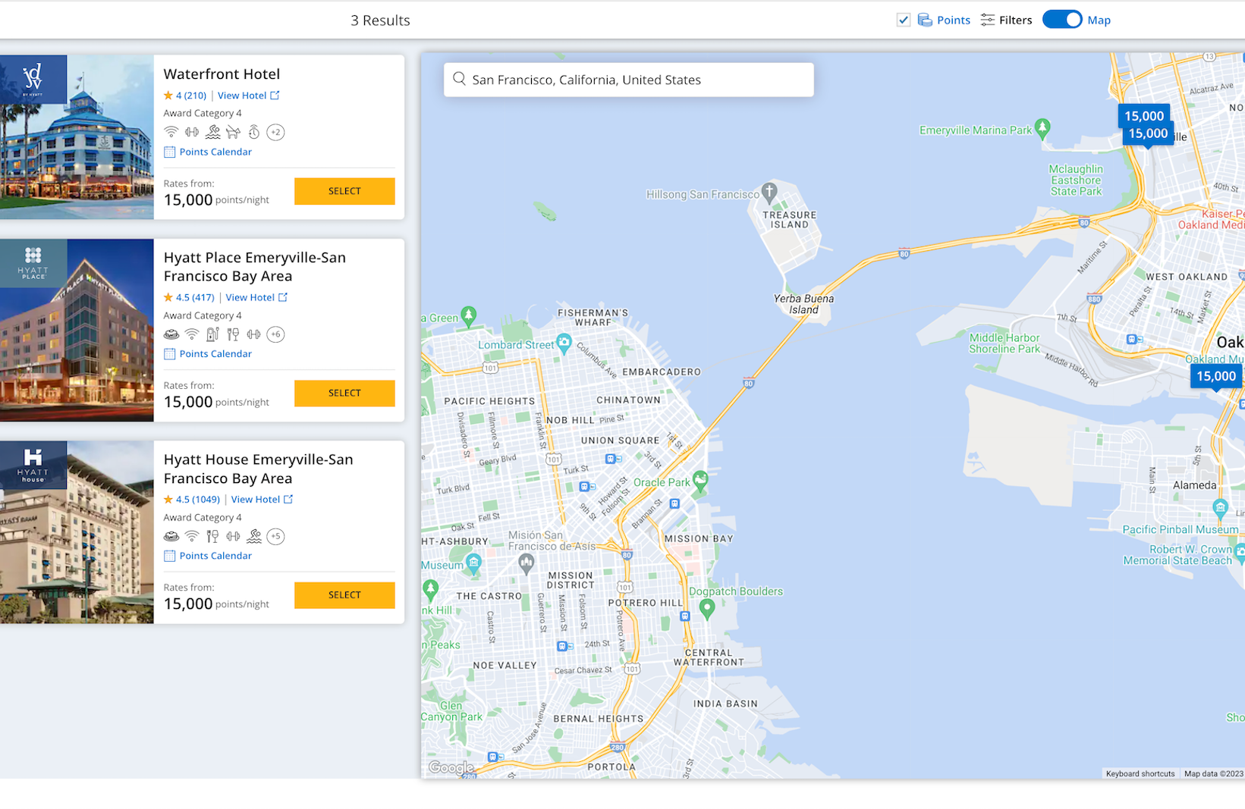Click the Pacific Pinball Museum map pin
Screen dimensions: 1245x809
(1220, 507)
